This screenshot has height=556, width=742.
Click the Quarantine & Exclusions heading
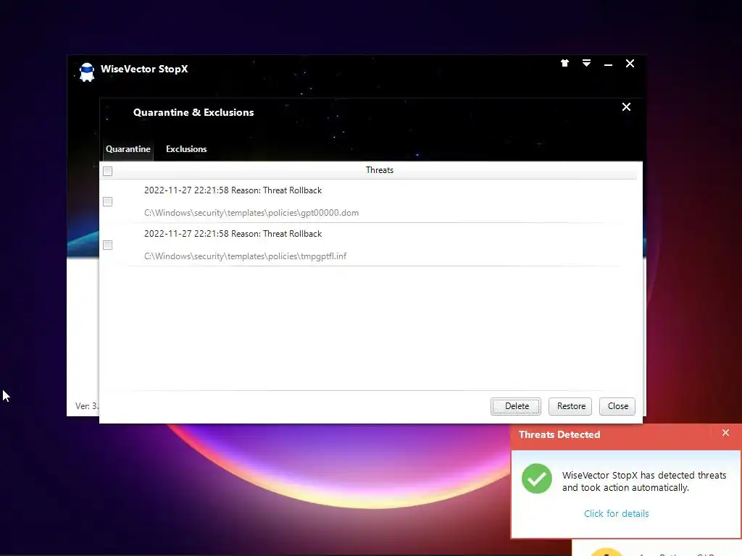(193, 112)
